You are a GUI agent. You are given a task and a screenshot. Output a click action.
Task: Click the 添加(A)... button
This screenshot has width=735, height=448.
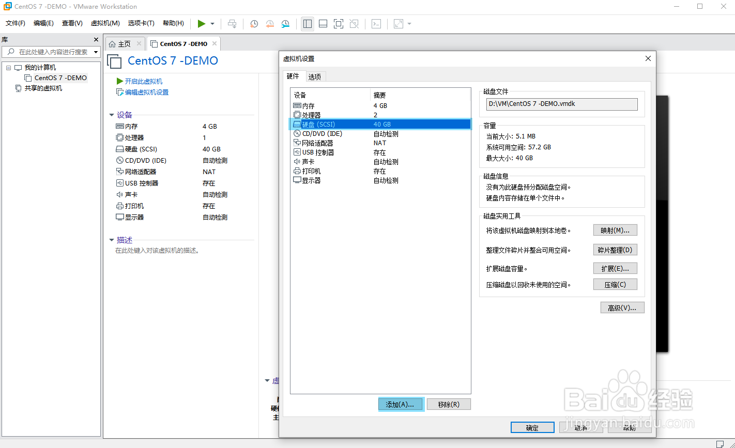click(x=401, y=405)
